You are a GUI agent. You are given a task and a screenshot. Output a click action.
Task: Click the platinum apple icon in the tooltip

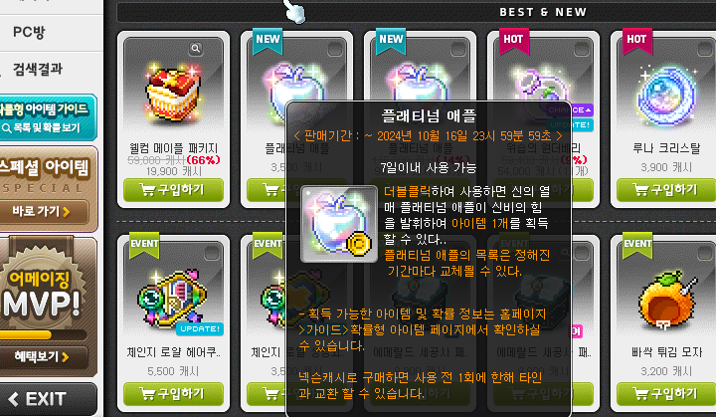pyautogui.click(x=339, y=224)
